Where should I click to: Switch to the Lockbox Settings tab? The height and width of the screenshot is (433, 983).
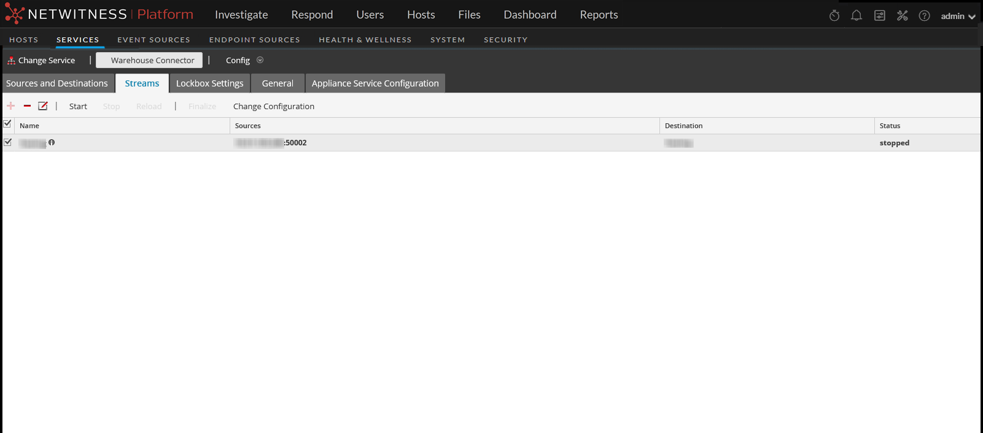(x=209, y=83)
